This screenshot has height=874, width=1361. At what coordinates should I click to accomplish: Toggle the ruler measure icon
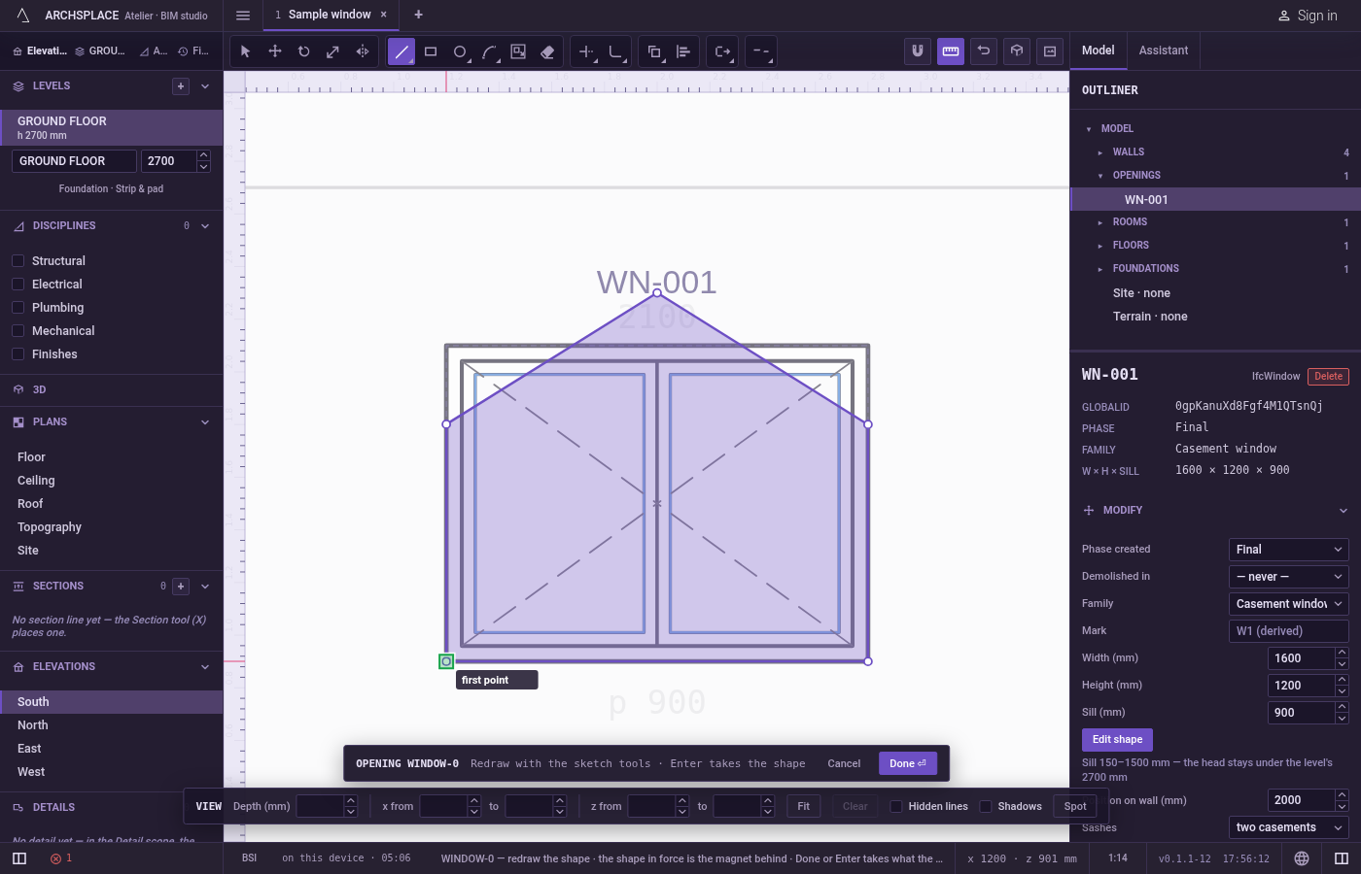[x=951, y=51]
